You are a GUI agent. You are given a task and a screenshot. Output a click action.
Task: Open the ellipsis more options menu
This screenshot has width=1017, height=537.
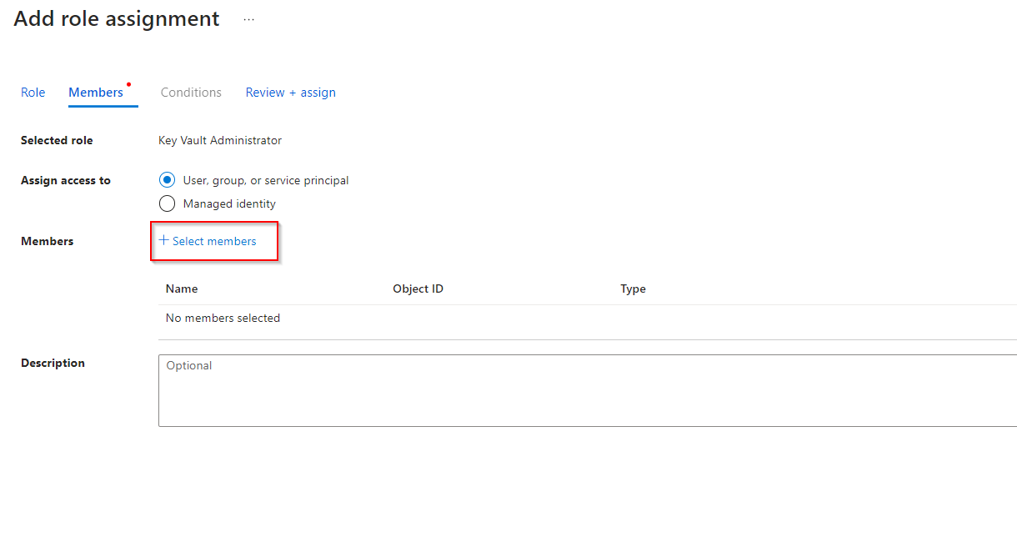pyautogui.click(x=248, y=19)
